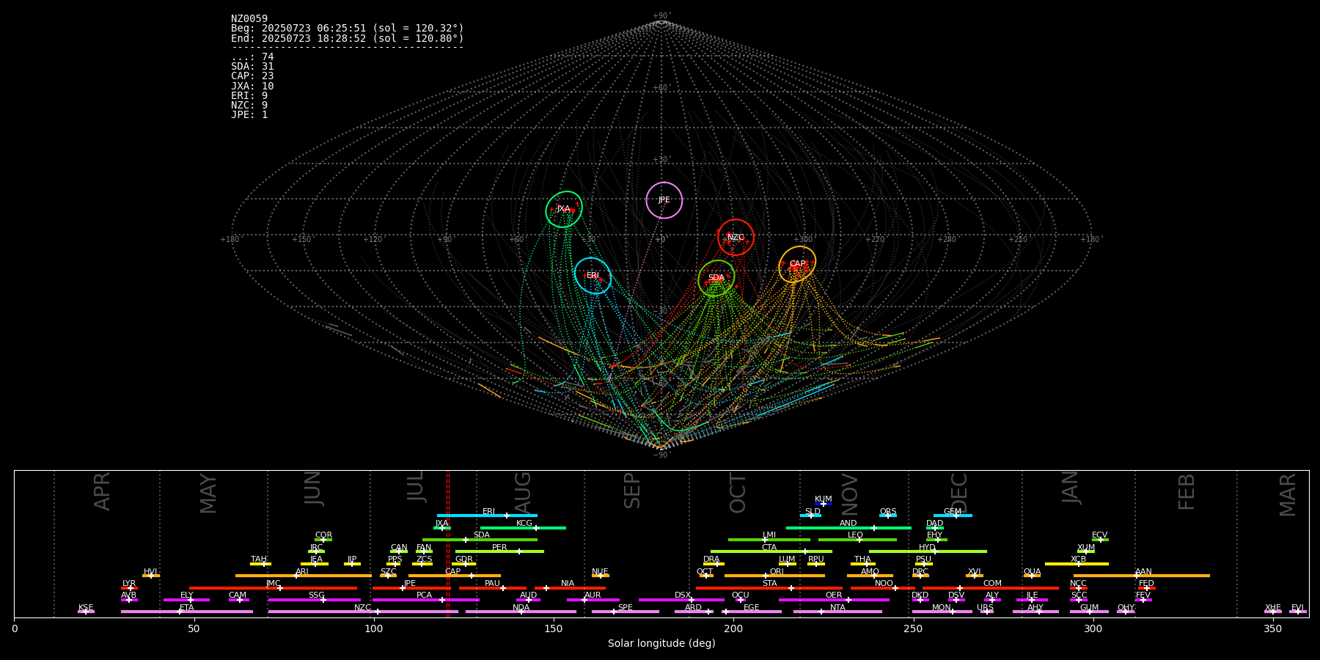Click the APR month label
This screenshot has width=1320, height=660.
102,491
